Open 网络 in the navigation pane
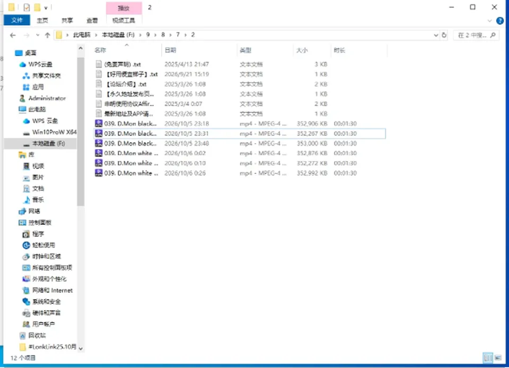Viewport: 509px width, 368px height. (34, 211)
